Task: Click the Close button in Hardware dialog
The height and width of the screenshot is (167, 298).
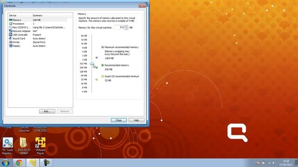Action: tap(119, 120)
